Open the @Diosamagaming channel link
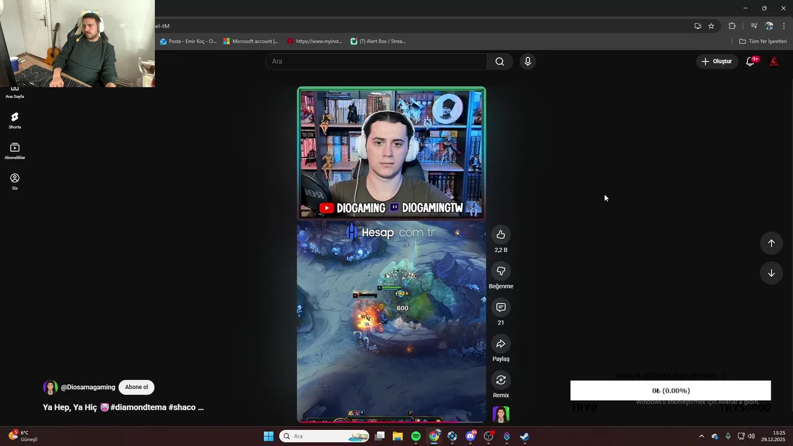 click(x=88, y=387)
